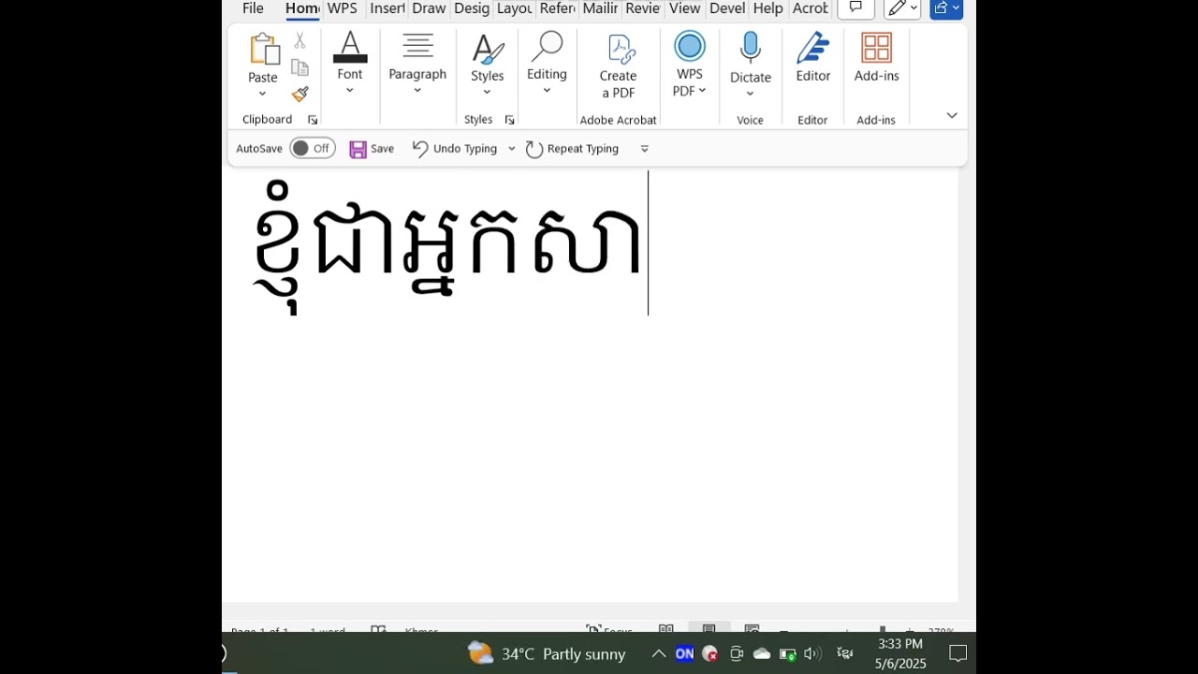Switch to the WPS tab
1198x674 pixels.
tap(343, 8)
